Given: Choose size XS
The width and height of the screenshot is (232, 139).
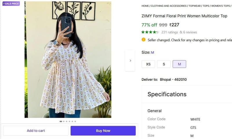Looking at the screenshot, I should pyautogui.click(x=148, y=64).
